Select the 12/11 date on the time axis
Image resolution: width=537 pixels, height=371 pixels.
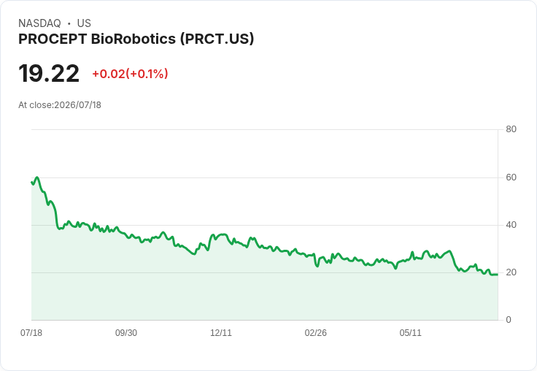pos(221,333)
